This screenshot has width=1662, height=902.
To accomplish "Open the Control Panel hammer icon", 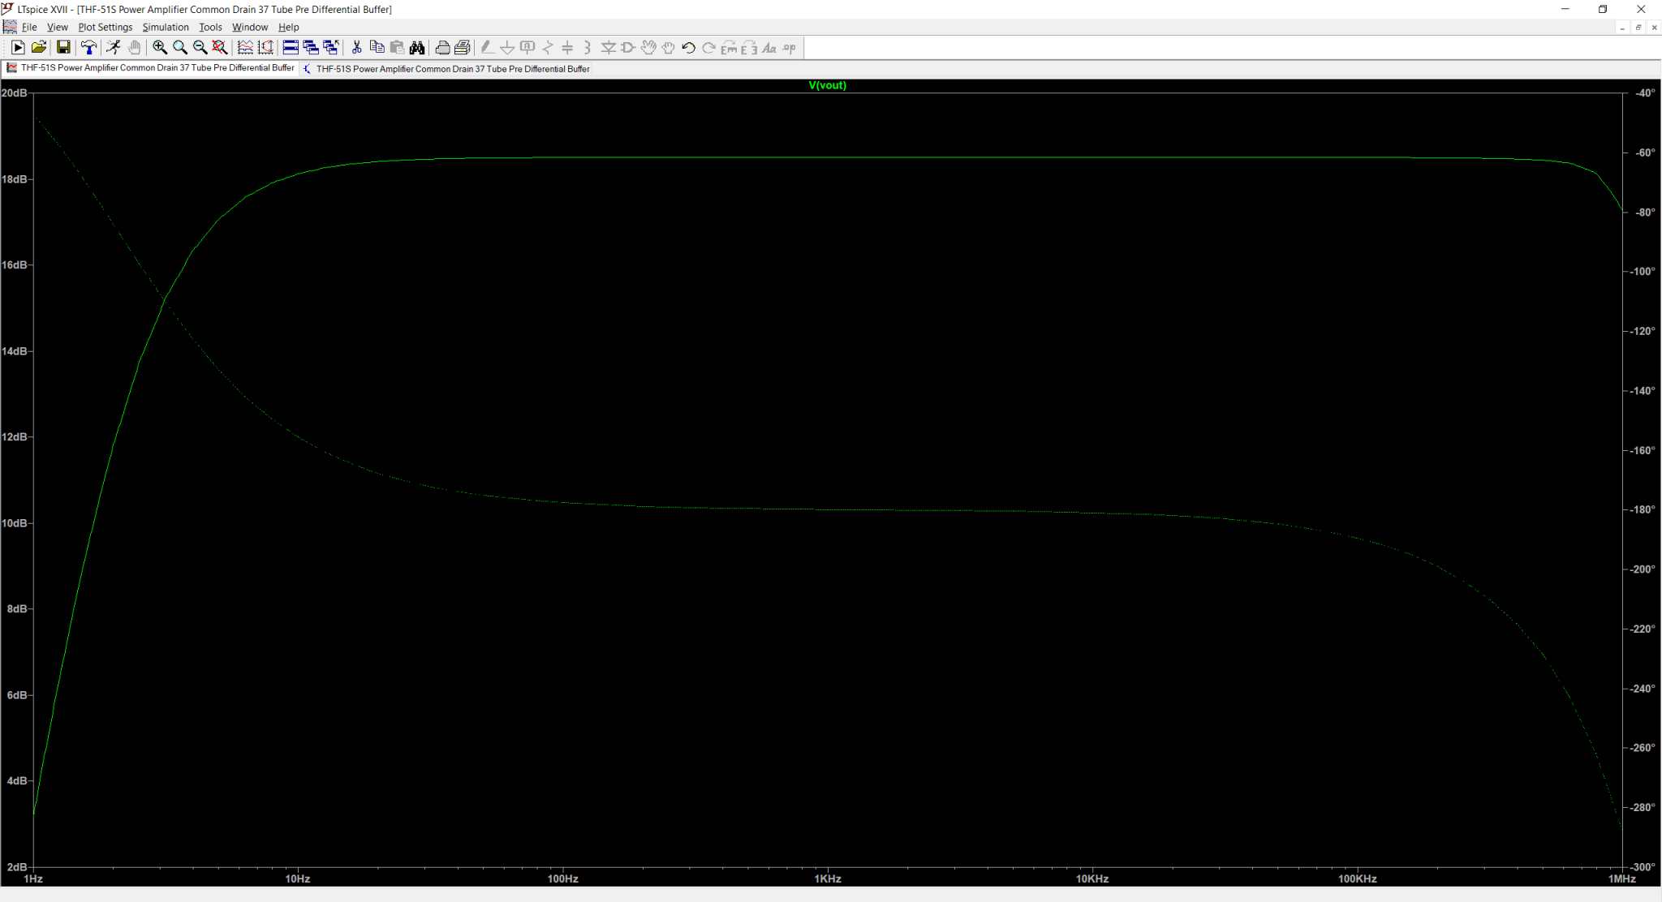I will [88, 48].
